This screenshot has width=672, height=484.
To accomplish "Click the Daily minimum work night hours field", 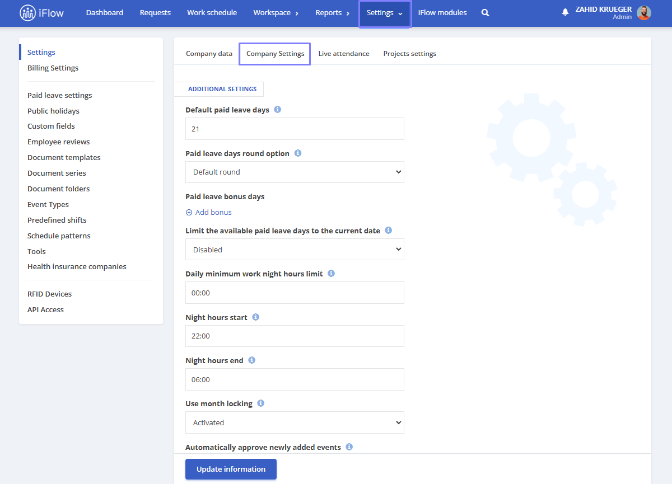I will coord(295,293).
